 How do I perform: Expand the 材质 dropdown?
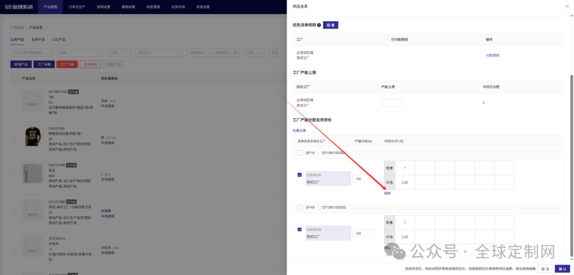pos(120,53)
